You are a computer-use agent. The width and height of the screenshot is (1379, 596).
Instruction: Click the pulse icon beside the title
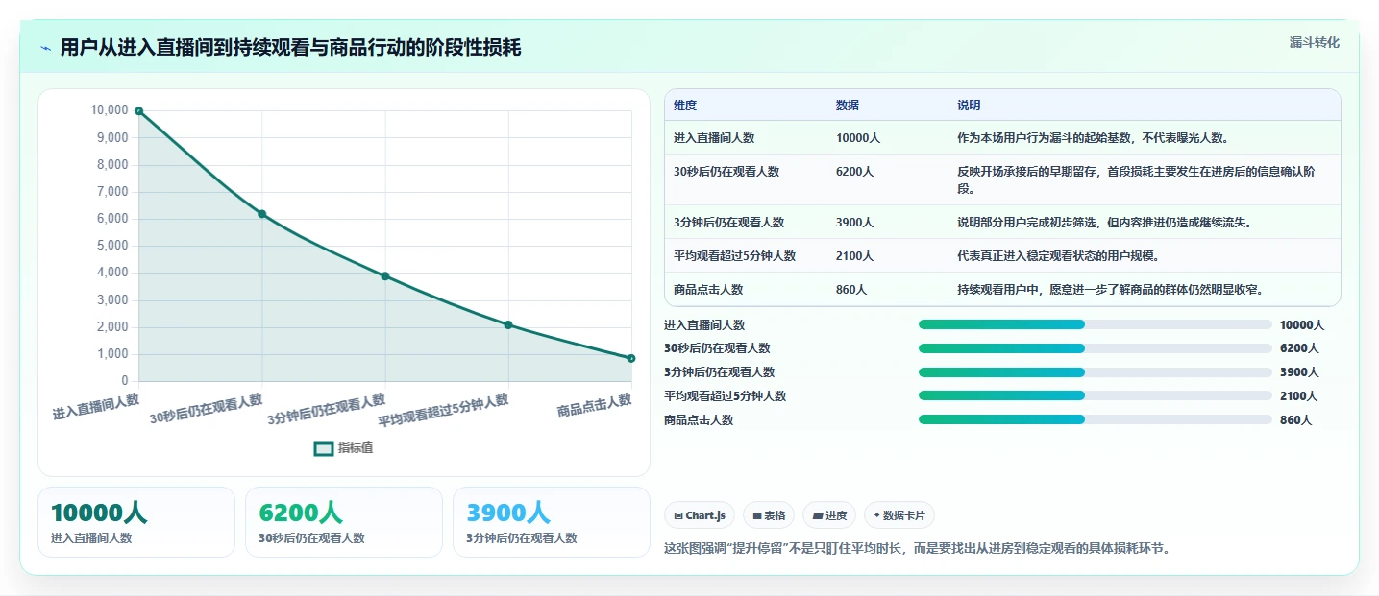pos(45,48)
